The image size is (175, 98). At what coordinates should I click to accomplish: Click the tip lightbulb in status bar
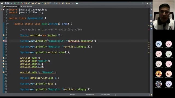(x=151, y=95)
